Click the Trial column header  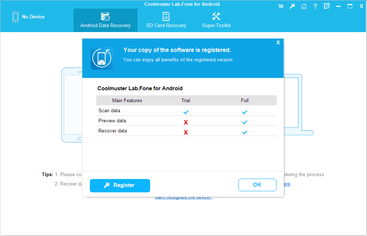(185, 100)
